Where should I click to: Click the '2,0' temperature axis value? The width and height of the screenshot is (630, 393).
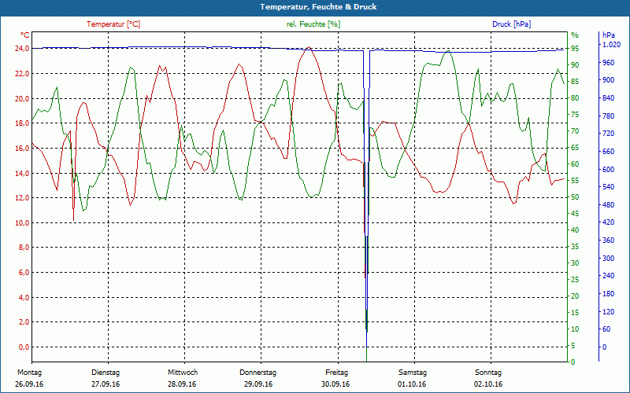point(24,322)
